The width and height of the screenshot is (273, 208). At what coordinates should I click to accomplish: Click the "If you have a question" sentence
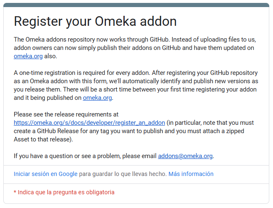(x=114, y=156)
